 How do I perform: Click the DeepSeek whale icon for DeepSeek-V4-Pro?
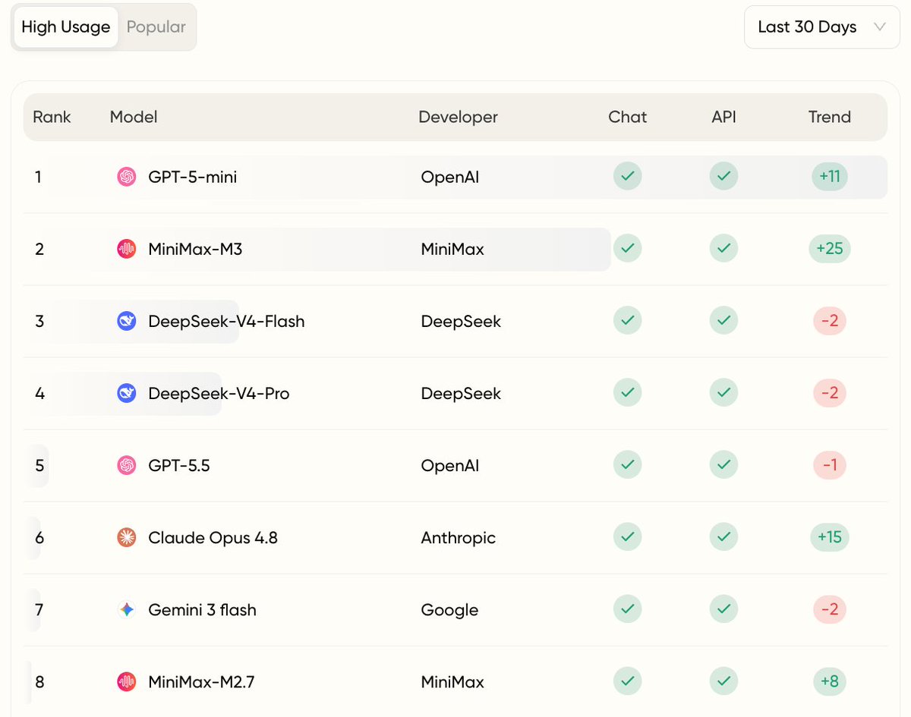[127, 393]
